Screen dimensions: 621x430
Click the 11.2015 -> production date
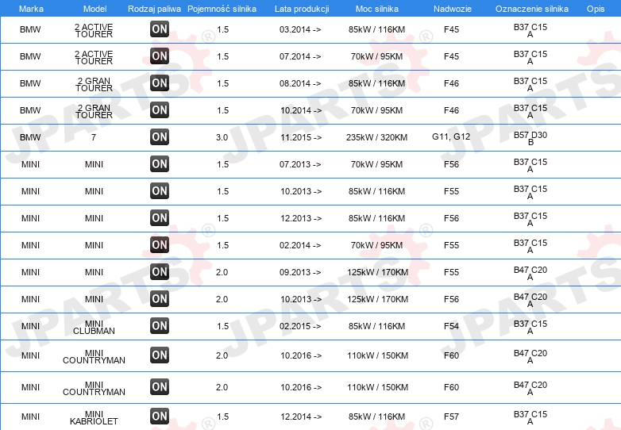[x=301, y=137]
